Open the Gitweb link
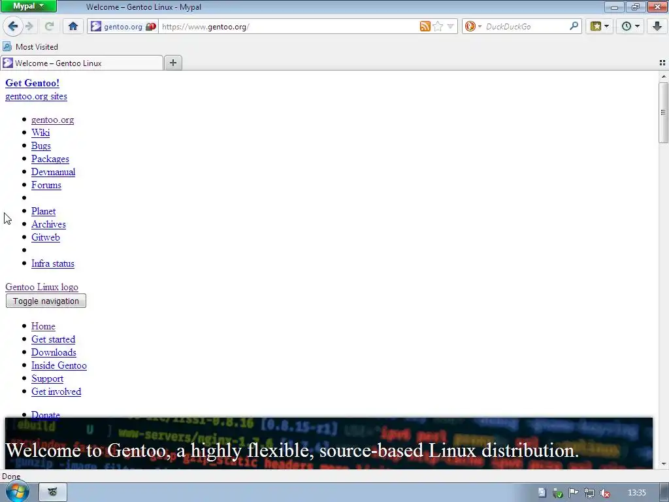The image size is (669, 502). [x=46, y=237]
